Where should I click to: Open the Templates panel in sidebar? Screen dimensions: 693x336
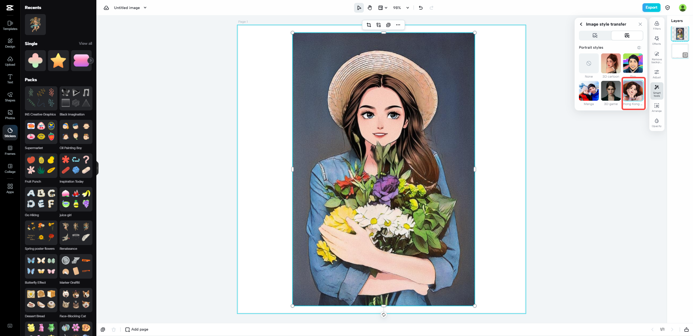(x=10, y=25)
